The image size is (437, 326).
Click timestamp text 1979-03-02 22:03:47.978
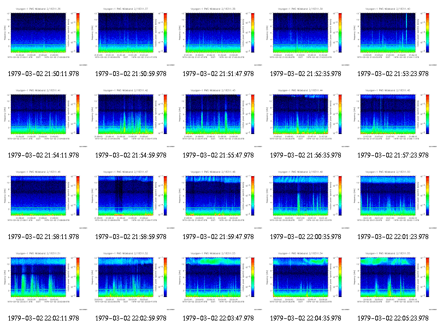218,318
